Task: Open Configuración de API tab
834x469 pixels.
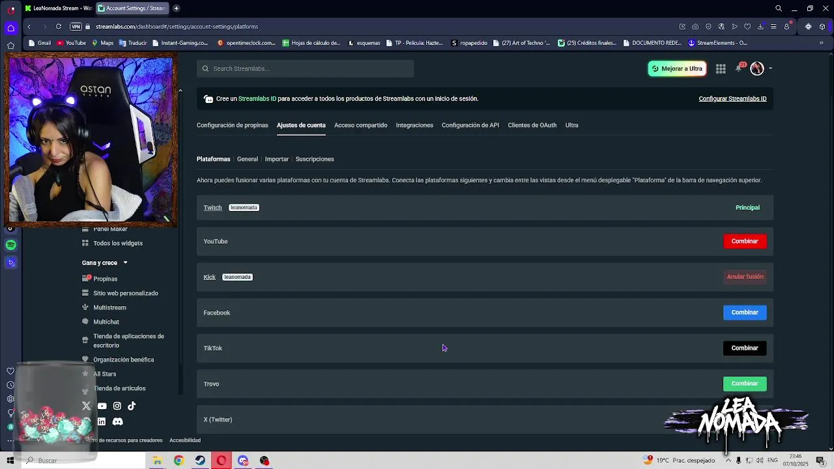Action: click(470, 125)
